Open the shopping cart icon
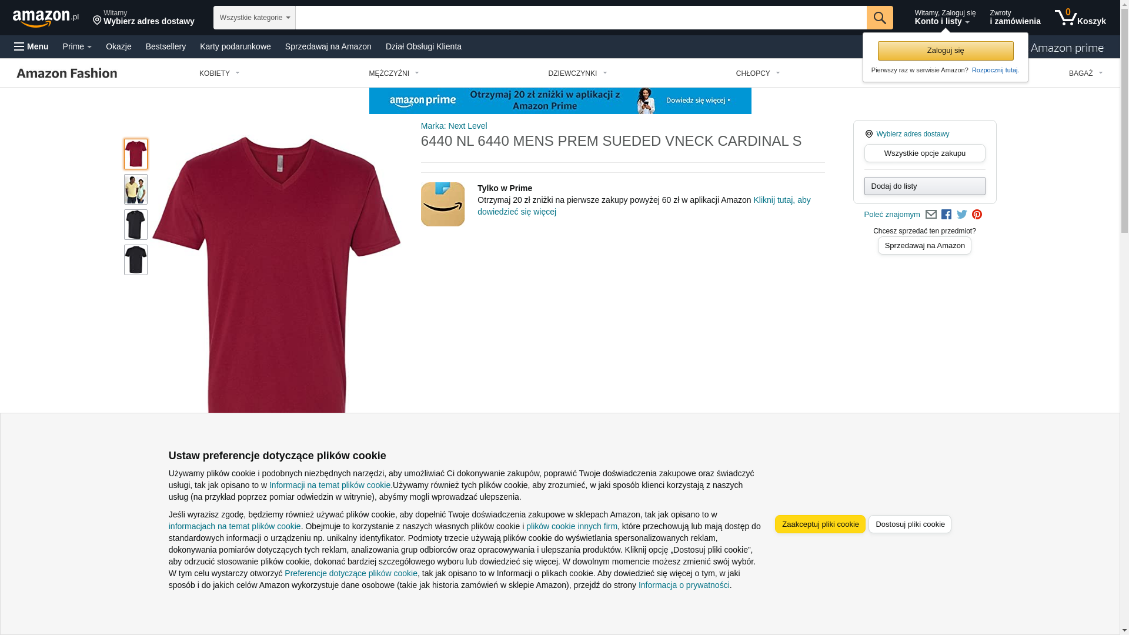 [x=1080, y=18]
